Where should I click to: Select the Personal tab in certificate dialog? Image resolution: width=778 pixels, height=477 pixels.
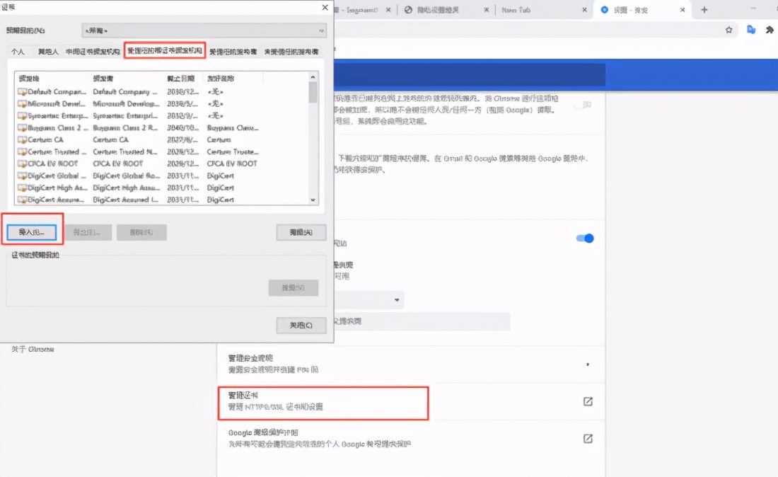(18, 52)
